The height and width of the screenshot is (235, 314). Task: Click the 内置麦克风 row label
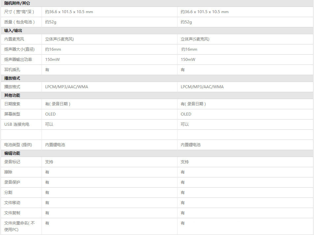coord(14,39)
